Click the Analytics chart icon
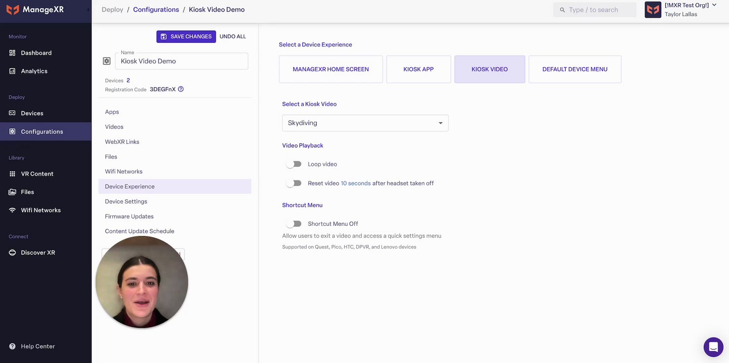The image size is (729, 363). click(x=12, y=71)
